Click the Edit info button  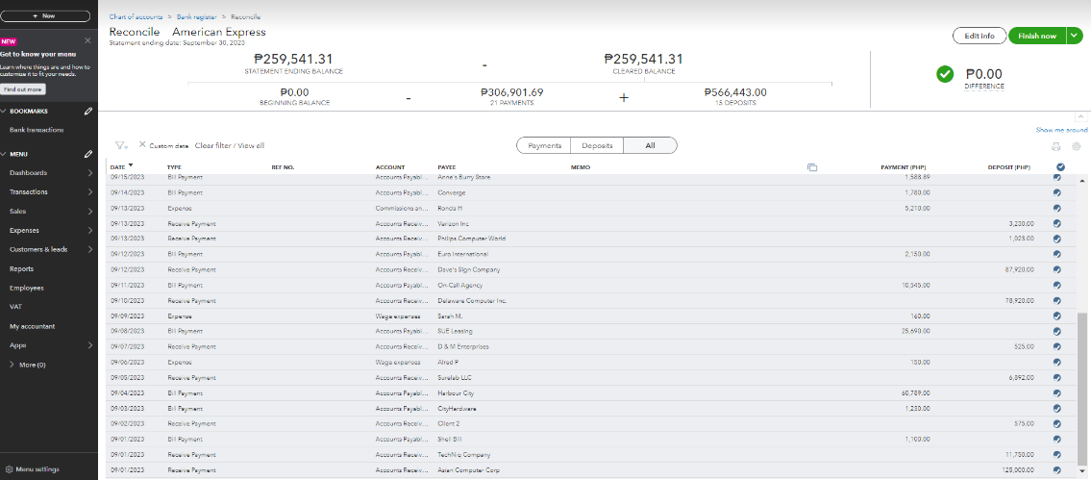pos(979,36)
